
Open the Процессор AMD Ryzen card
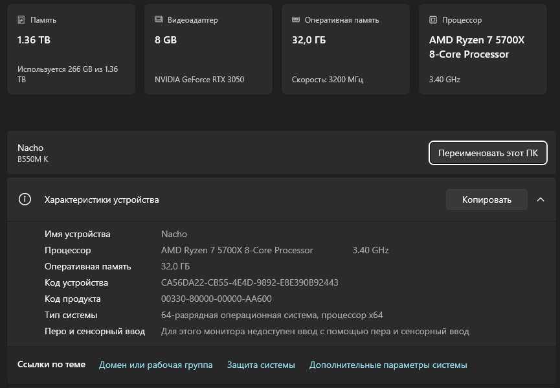coord(482,49)
